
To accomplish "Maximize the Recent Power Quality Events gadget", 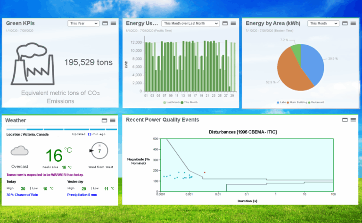I will point(345,120).
